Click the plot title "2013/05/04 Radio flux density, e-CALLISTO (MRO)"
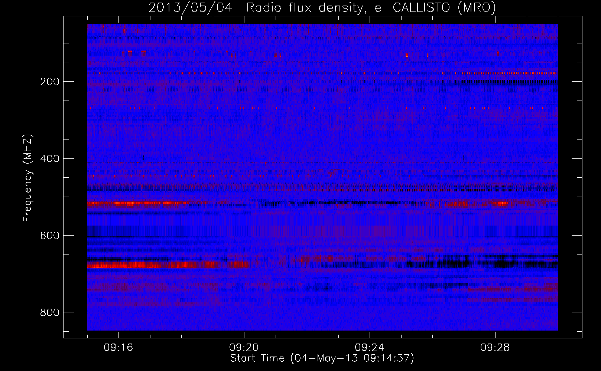 pos(322,7)
